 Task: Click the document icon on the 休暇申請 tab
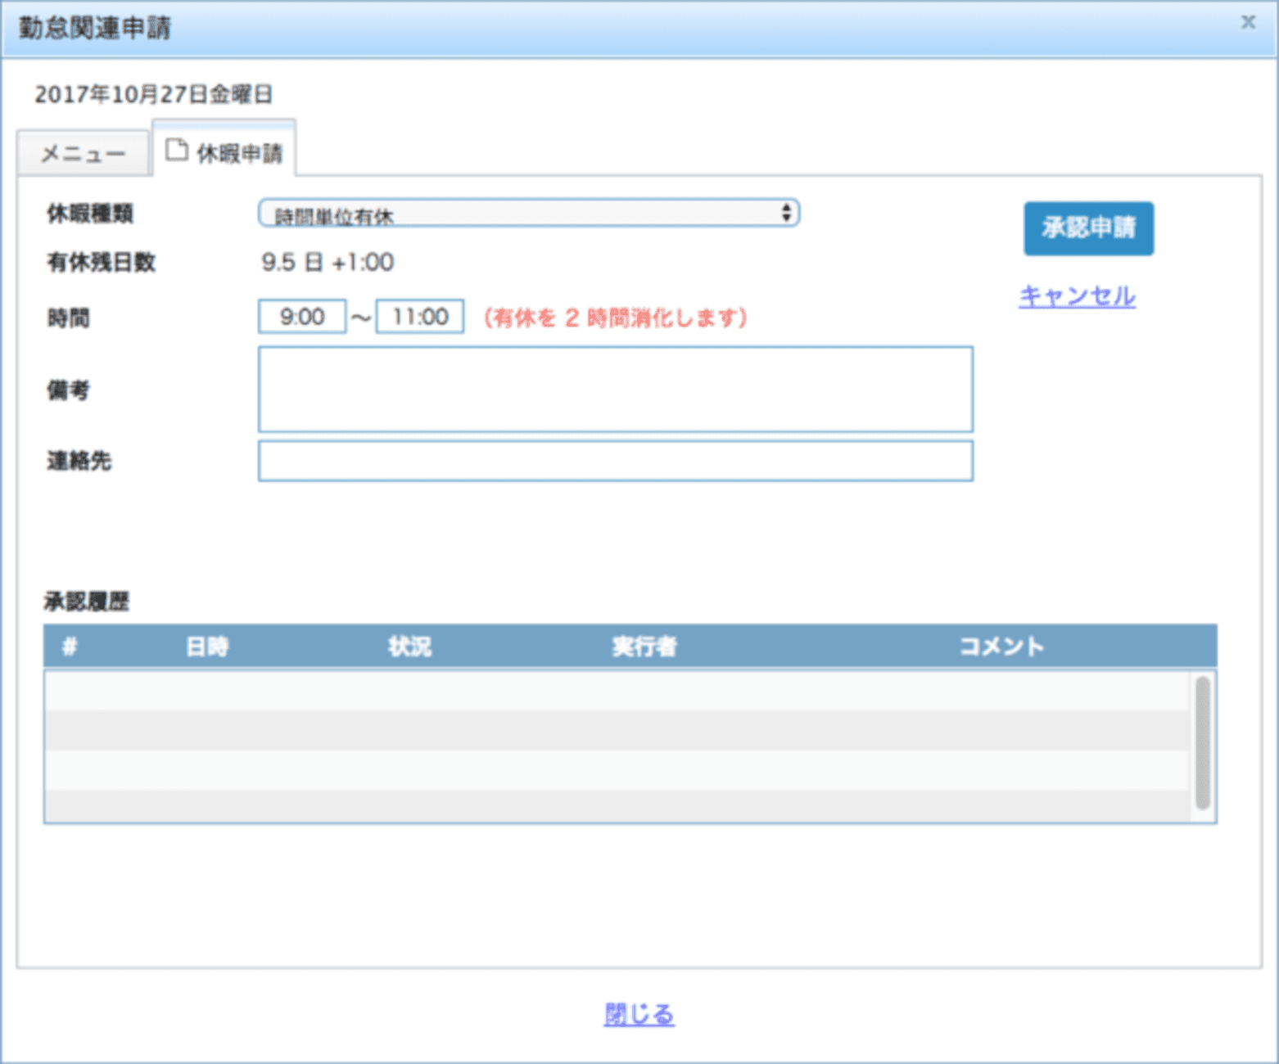[x=176, y=150]
